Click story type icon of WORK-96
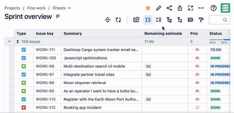This screenshot has width=234, height=113. pos(24,83)
